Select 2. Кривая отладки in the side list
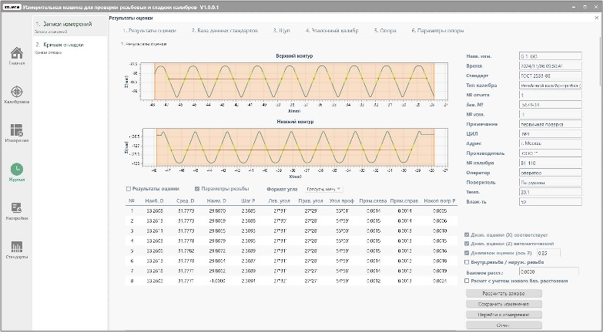 click(70, 47)
